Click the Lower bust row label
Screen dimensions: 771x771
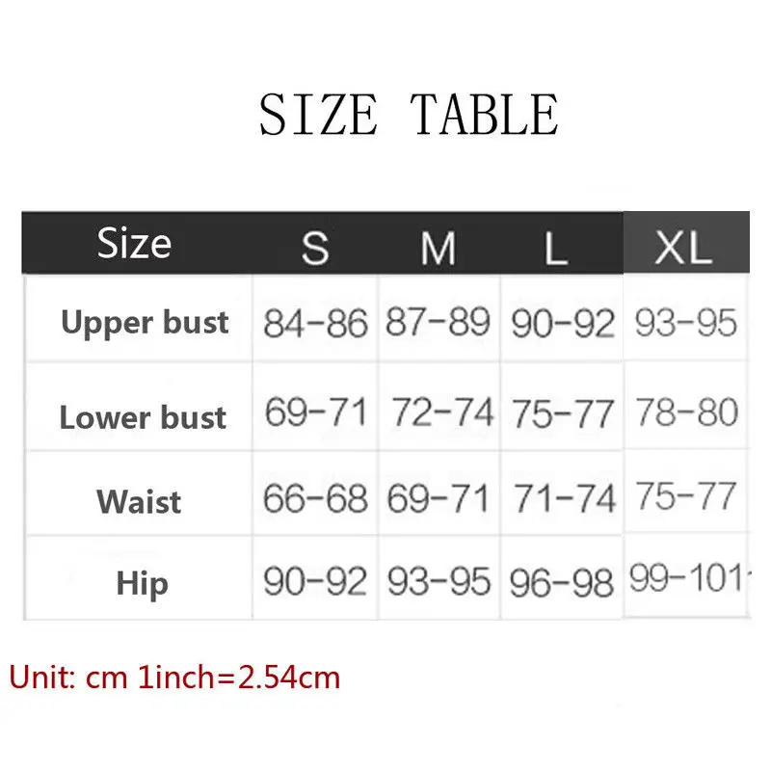point(143,417)
